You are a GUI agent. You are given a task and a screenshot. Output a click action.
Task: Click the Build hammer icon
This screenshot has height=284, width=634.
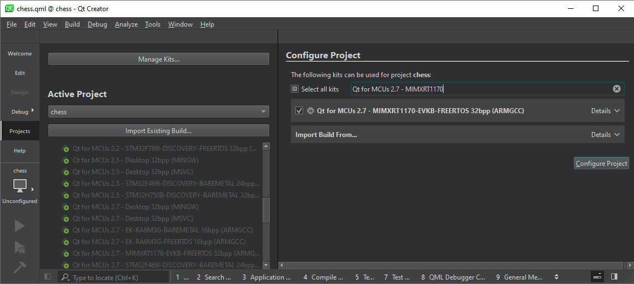(x=19, y=267)
